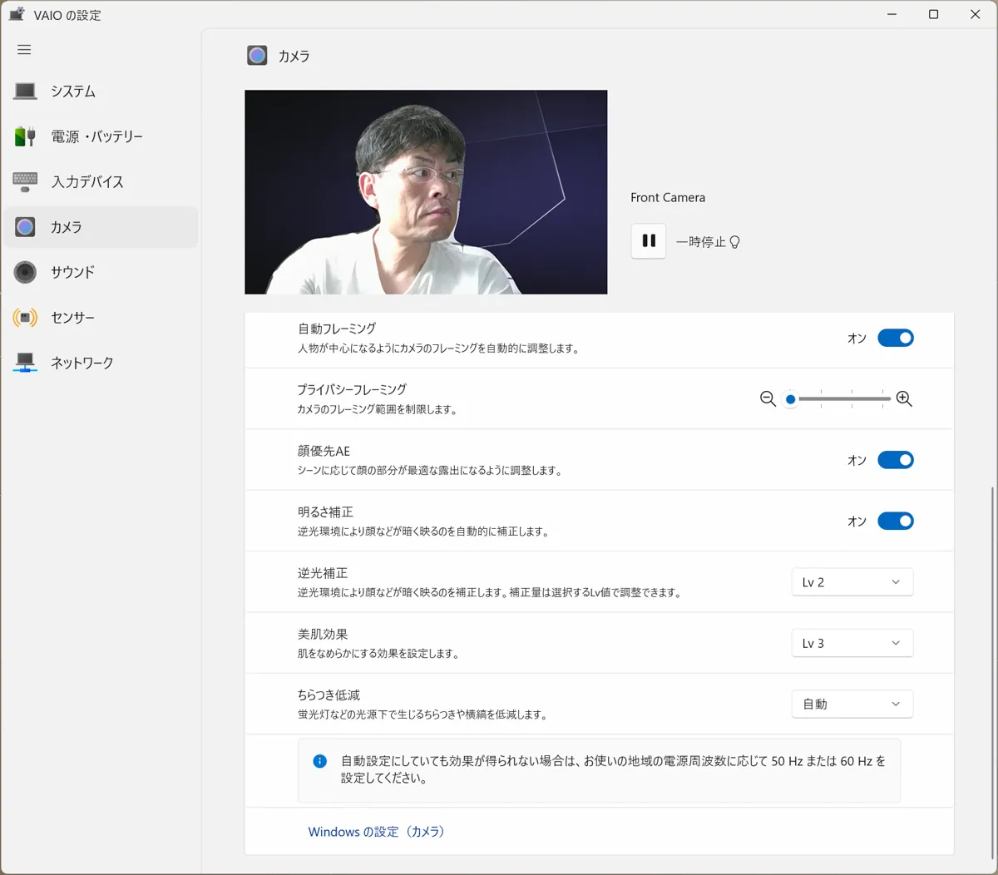
Task: Click the zoom-out magnifier for privacy framing
Action: (x=768, y=399)
